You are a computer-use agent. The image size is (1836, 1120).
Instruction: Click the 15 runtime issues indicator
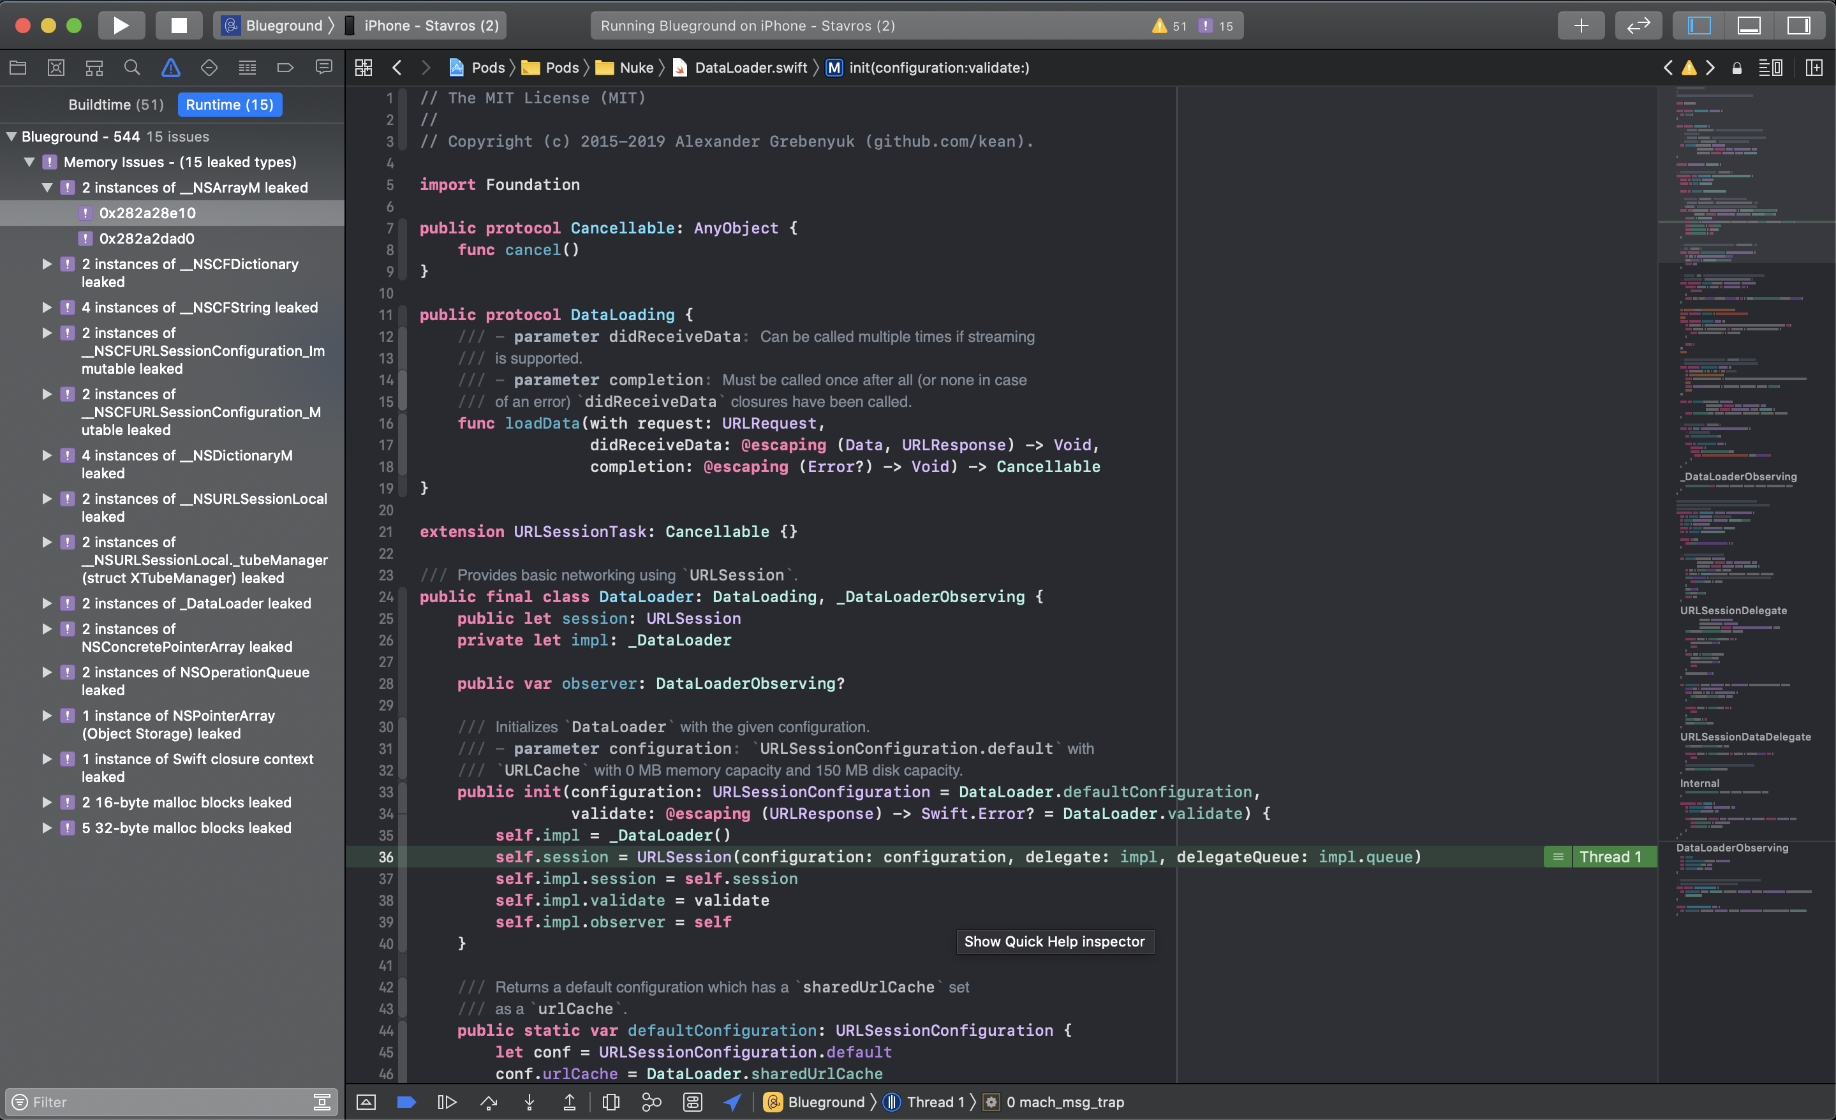(1215, 26)
